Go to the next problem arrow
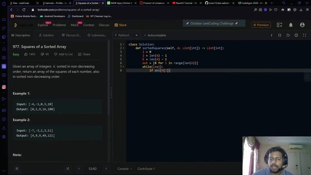311x175 pixels. (106, 169)
